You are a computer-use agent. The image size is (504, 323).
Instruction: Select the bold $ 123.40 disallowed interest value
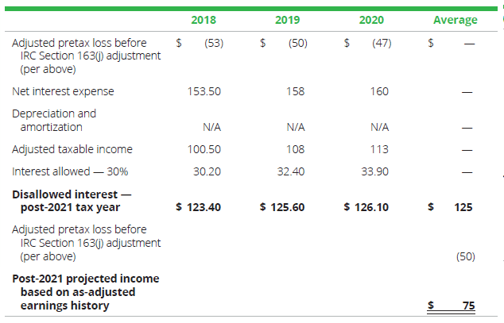[198, 207]
